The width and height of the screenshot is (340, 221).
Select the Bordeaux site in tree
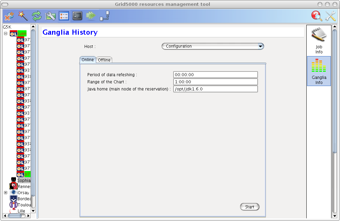click(24, 199)
